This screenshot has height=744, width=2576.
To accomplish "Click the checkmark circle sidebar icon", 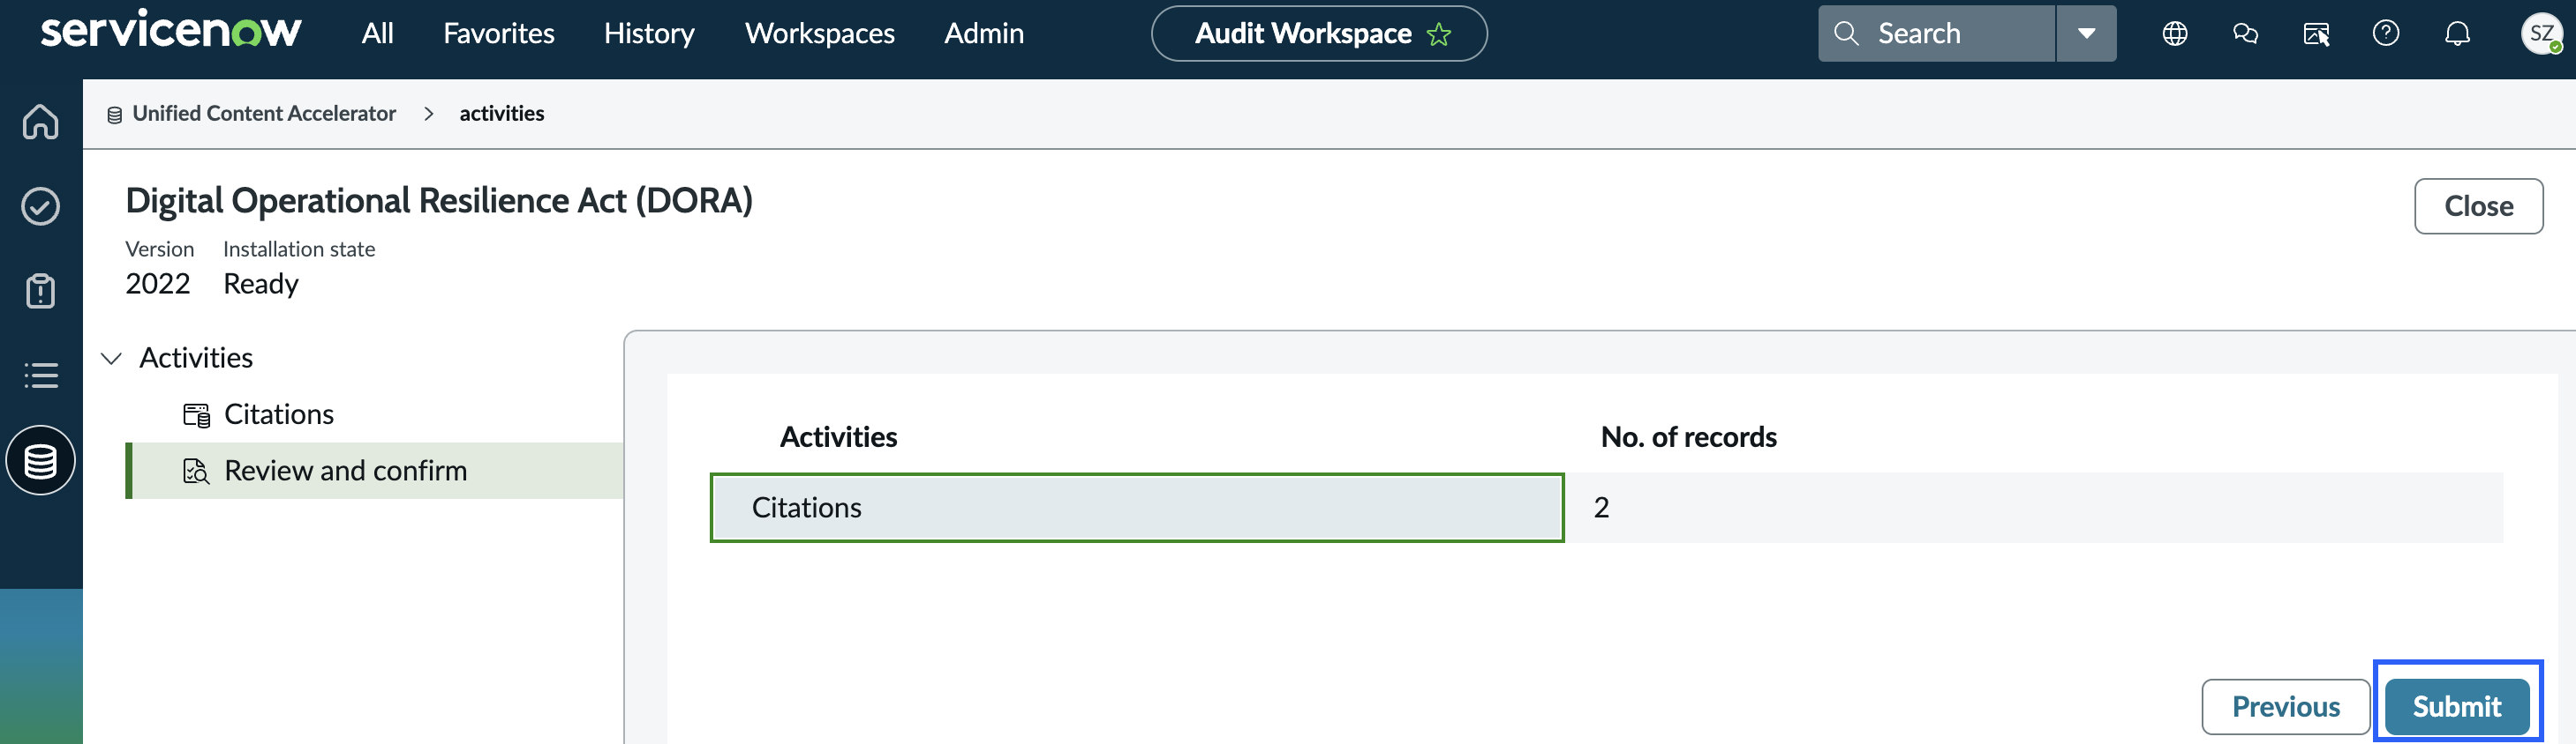I will coord(41,207).
